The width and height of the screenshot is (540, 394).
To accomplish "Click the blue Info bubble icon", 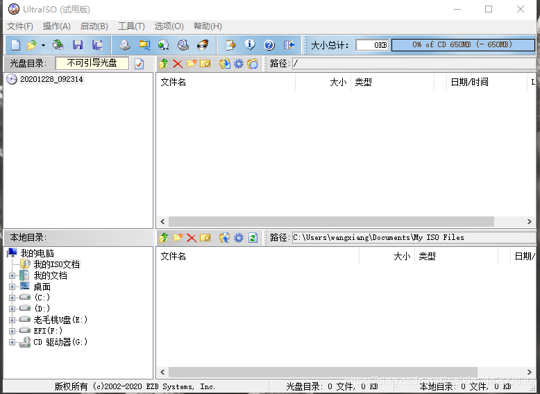I will (x=250, y=44).
